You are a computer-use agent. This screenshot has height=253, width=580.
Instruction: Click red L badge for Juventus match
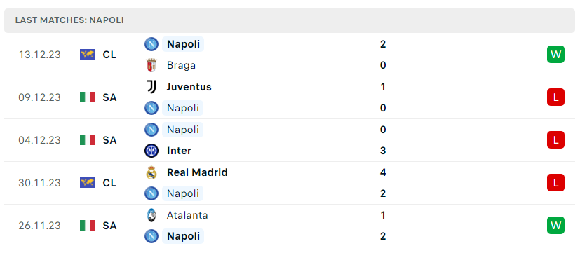(555, 97)
